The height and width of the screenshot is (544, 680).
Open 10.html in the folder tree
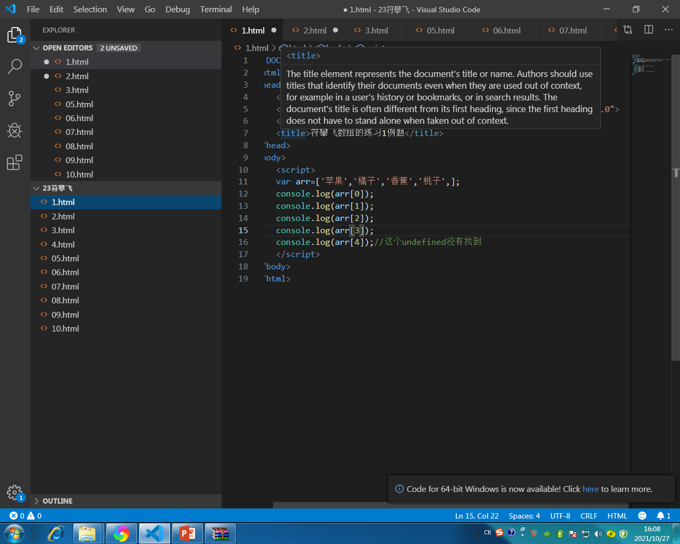point(126,328)
